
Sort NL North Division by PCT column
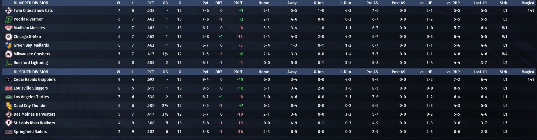coord(151,3)
